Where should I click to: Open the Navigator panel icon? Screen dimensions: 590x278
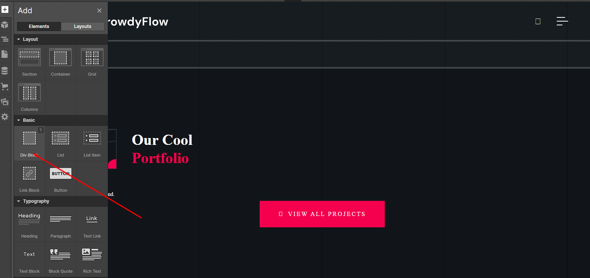tap(5, 39)
